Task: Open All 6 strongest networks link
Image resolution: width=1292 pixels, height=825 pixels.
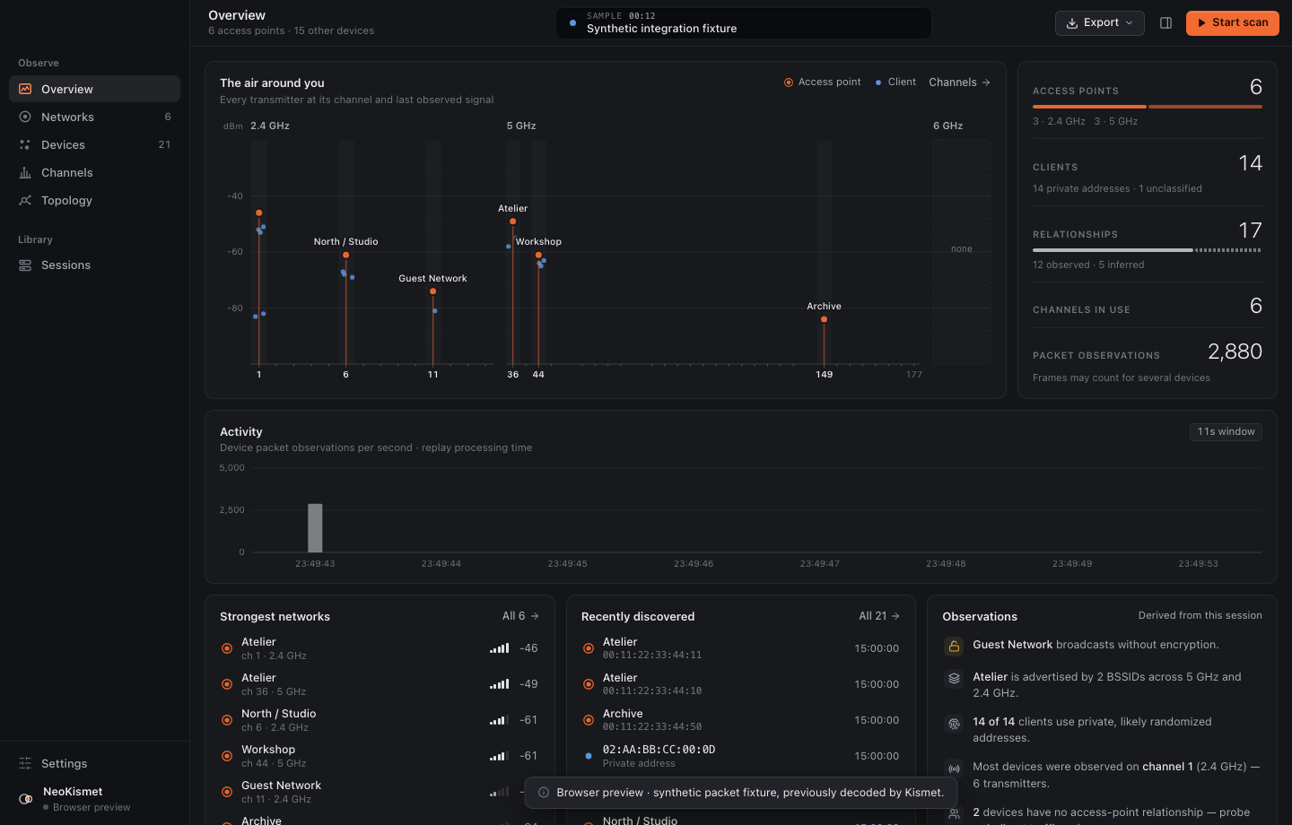Action: click(520, 616)
